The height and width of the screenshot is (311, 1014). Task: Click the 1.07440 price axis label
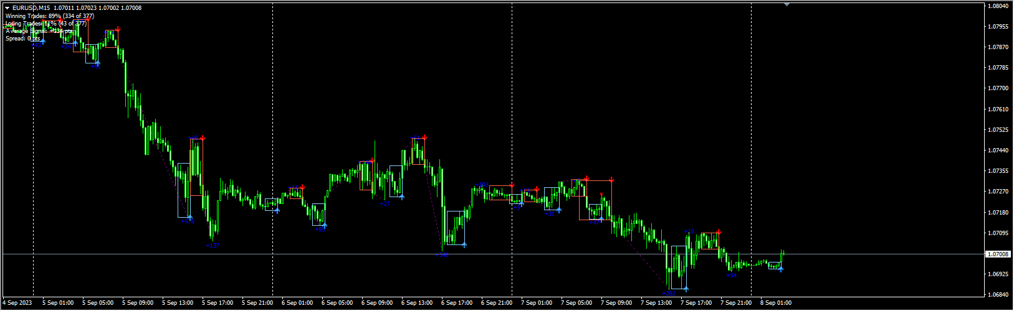[998, 151]
